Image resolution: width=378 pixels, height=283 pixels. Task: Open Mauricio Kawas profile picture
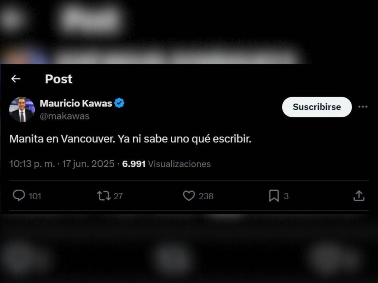(22, 109)
